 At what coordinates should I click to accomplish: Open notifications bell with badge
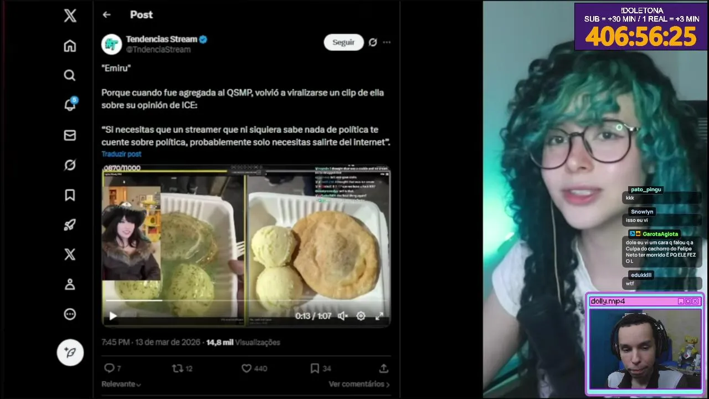point(70,105)
